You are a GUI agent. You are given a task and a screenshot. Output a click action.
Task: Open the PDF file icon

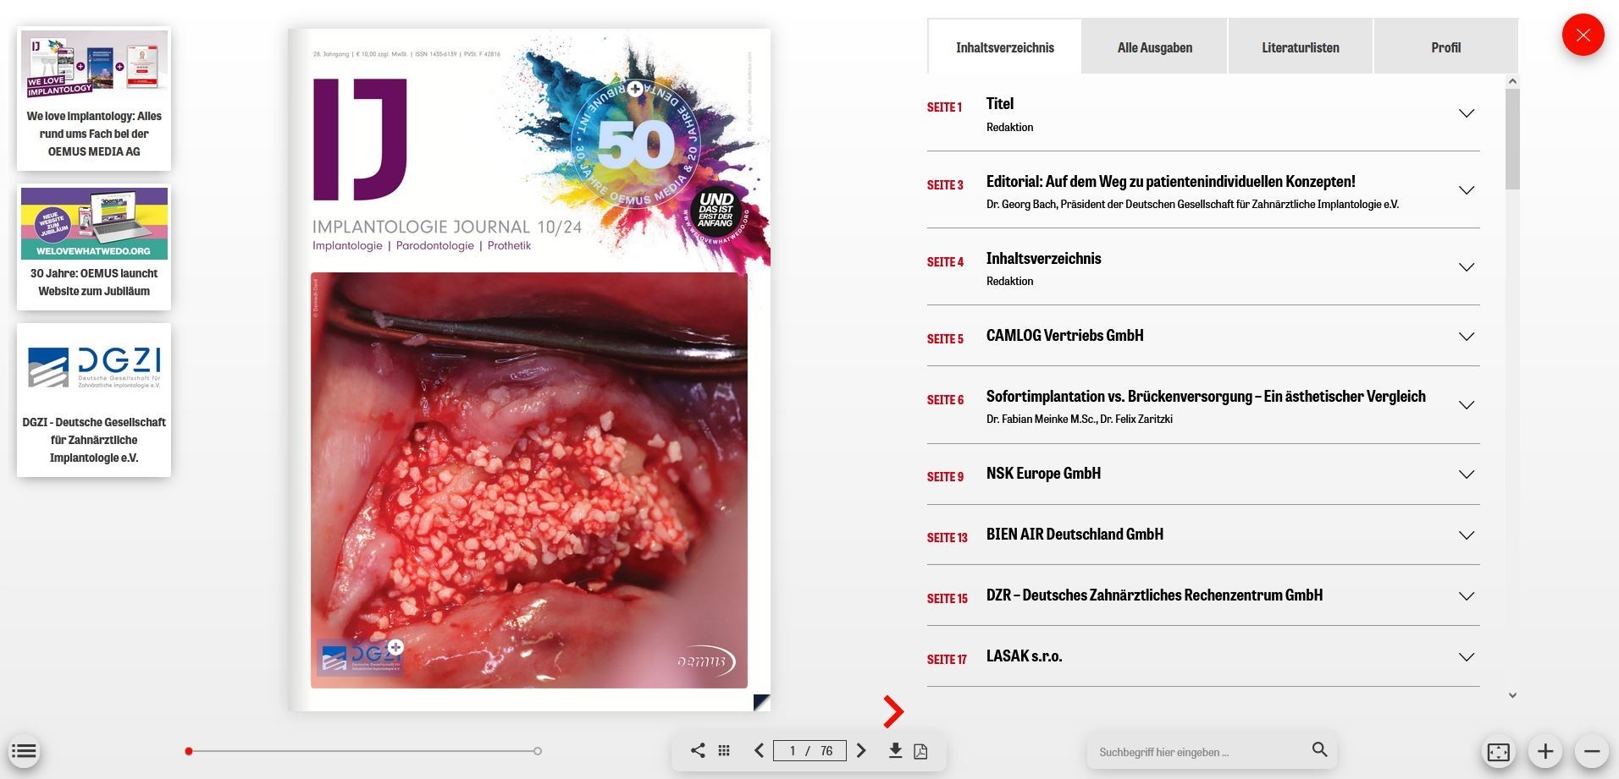pyautogui.click(x=920, y=751)
